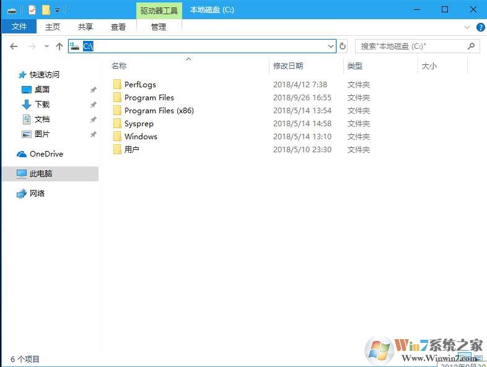
Task: Open the Customize Quick Access Toolbar dropdown
Action: (x=57, y=10)
